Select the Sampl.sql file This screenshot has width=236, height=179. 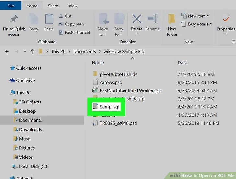click(110, 107)
